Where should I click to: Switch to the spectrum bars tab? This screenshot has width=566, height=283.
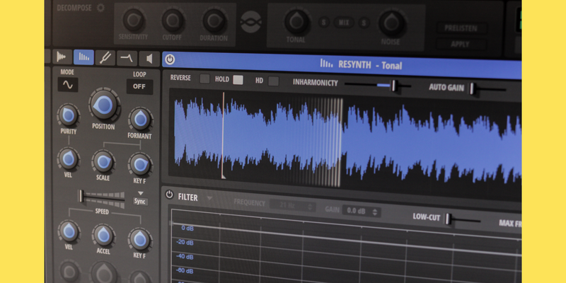(x=83, y=57)
